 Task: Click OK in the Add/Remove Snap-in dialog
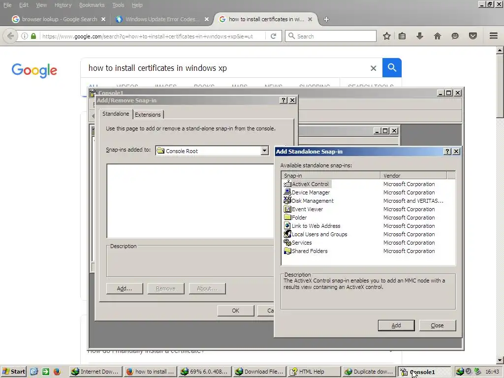[236, 311]
